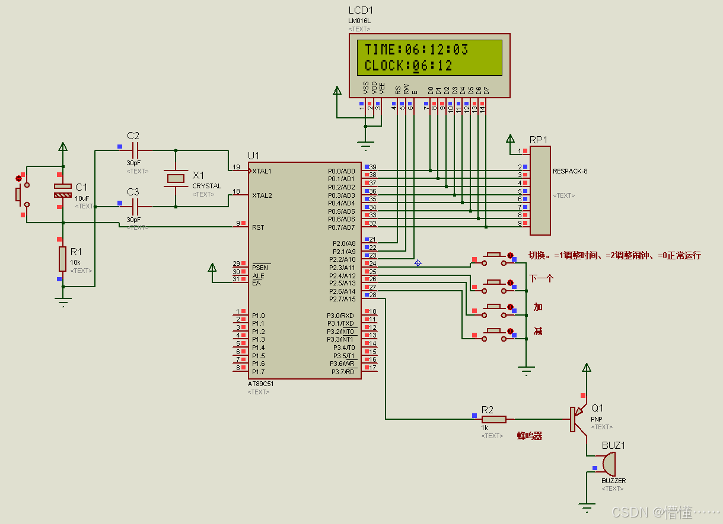The image size is (723, 524).
Task: Select the Q1 PNP transistor symbol
Action: tap(578, 419)
